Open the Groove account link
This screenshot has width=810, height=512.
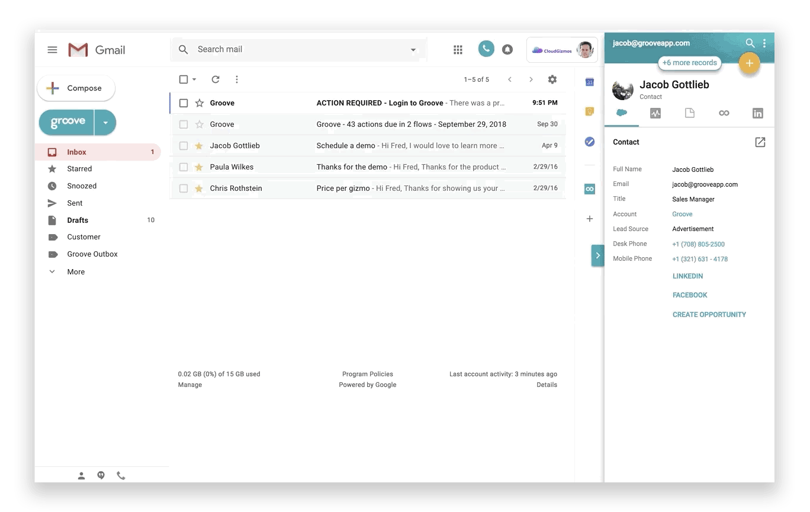click(x=682, y=215)
